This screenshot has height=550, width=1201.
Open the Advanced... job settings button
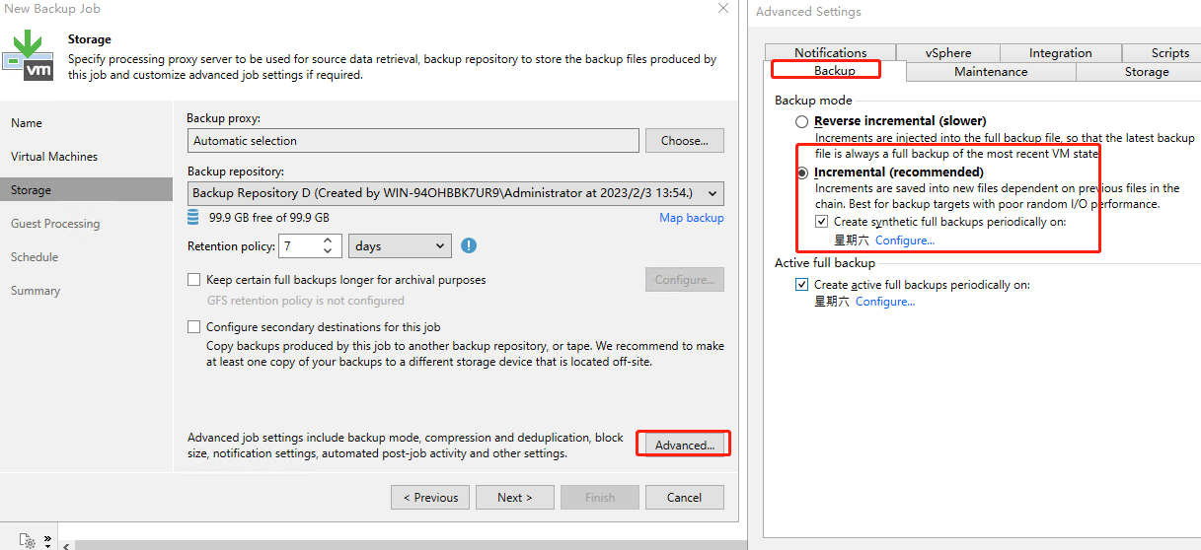685,446
